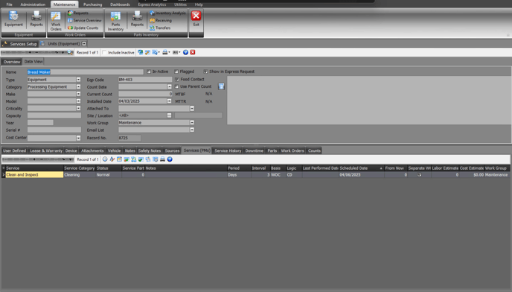Image resolution: width=512 pixels, height=292 pixels.
Task: Click the print icon in services toolbar
Action: (163, 159)
